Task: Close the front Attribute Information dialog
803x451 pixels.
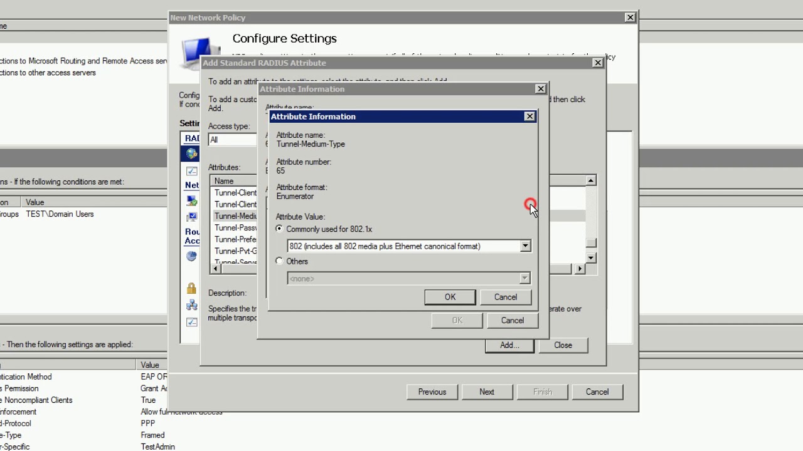Action: (529, 117)
